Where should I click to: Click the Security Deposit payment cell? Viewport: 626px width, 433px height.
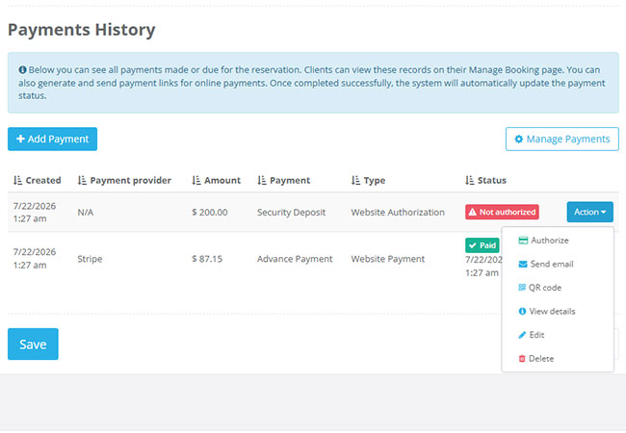(x=291, y=212)
